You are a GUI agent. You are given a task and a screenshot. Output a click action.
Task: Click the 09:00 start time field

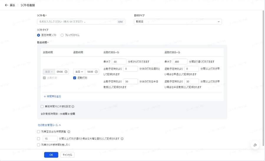tap(62, 72)
